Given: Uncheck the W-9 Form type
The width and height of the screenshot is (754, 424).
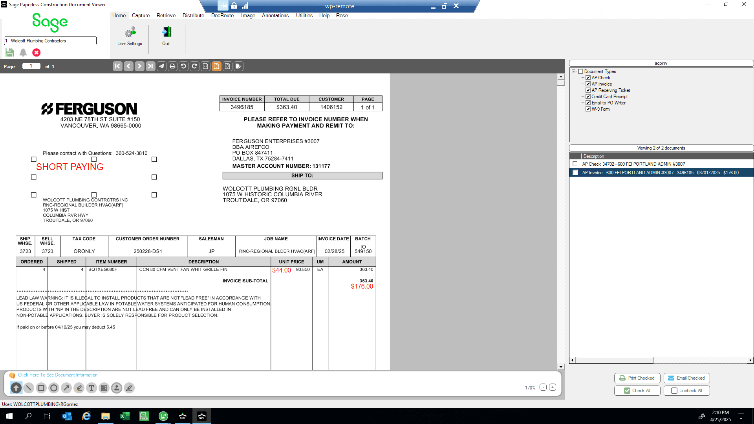Looking at the screenshot, I should coord(588,109).
